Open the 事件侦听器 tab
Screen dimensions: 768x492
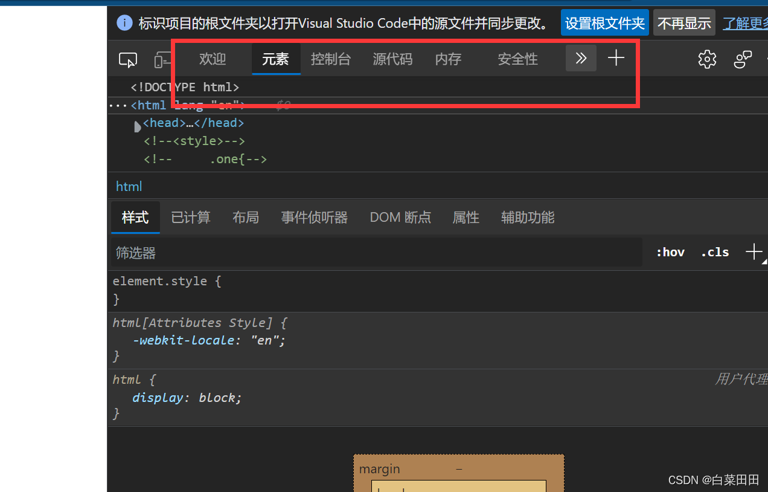point(315,217)
